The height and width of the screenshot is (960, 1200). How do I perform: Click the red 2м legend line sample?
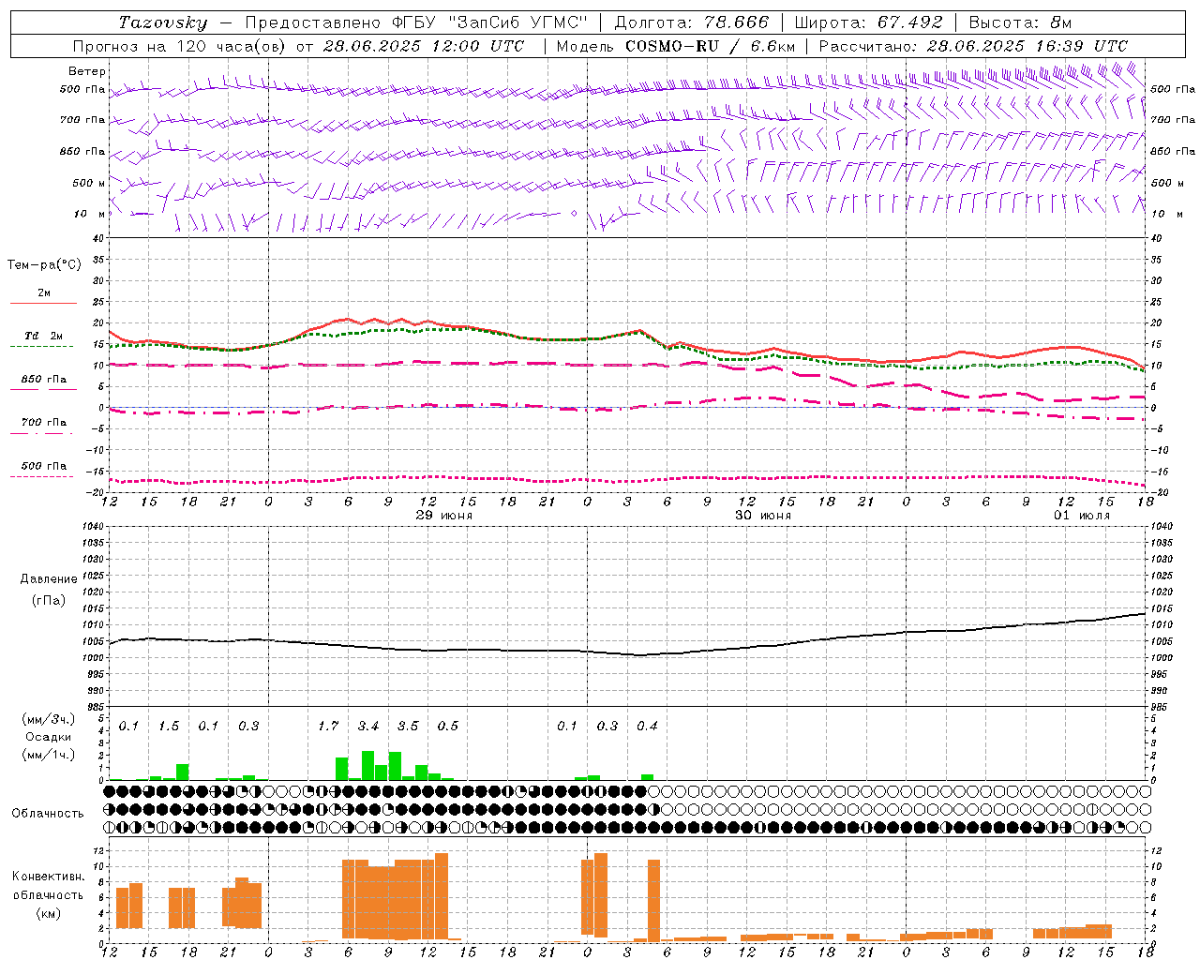pos(44,303)
